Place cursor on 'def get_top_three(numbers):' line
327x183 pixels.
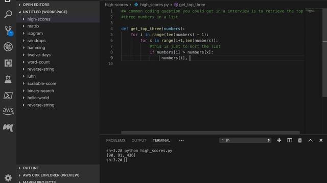(153, 28)
